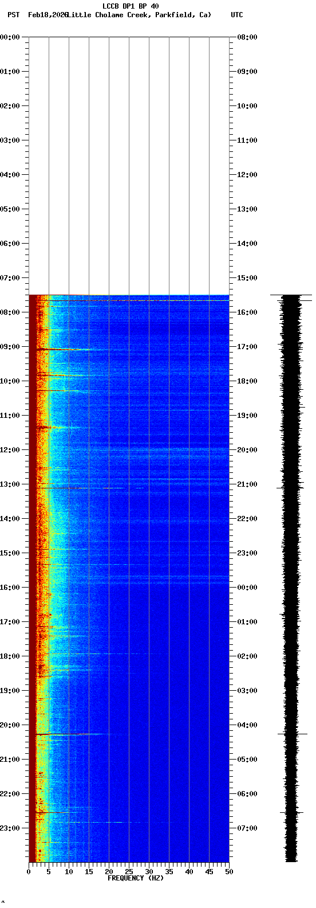Click the UTC '00:00' time label

(x=247, y=588)
